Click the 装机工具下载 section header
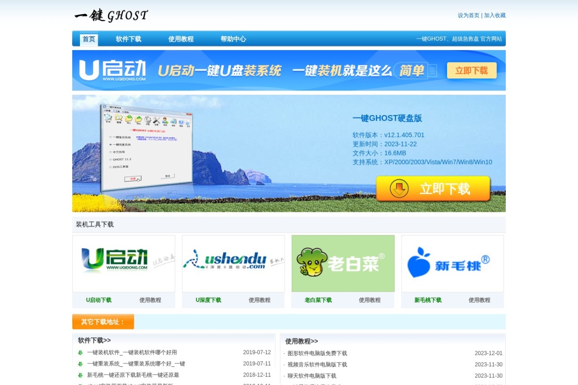Screen dimensions: 578x385 click(x=95, y=224)
